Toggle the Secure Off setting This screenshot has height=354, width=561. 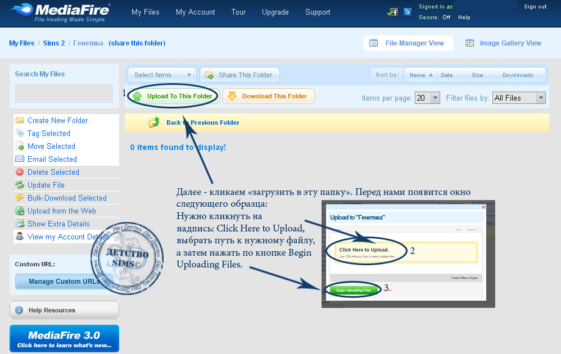(446, 17)
